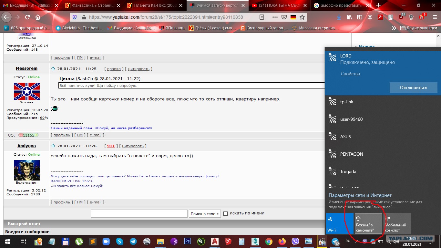The width and height of the screenshot is (441, 248).
Task: Show the browser sidebar
Action: click(x=359, y=17)
